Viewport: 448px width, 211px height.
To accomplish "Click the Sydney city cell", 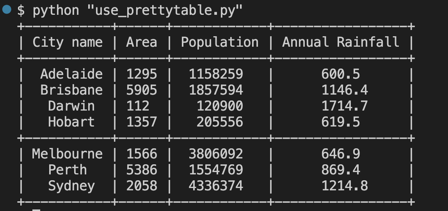I will click(x=71, y=186).
